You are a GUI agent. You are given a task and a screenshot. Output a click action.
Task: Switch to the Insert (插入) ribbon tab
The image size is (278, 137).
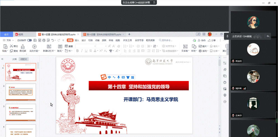click(77, 40)
